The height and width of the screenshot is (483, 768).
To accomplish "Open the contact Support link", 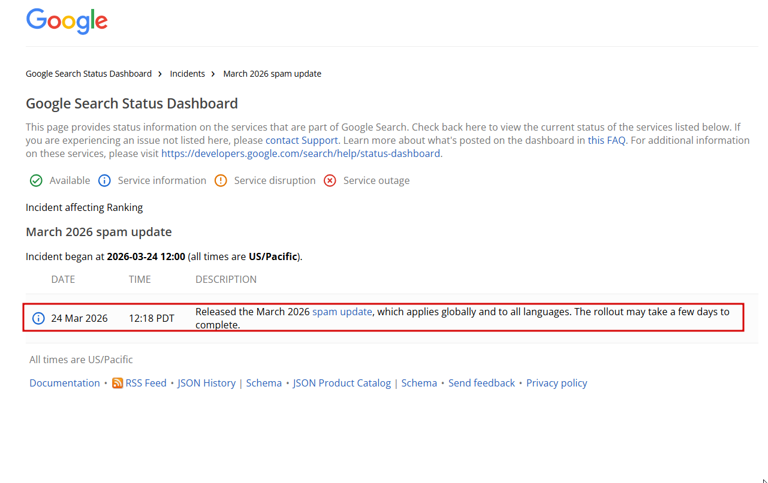I will 302,140.
